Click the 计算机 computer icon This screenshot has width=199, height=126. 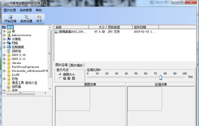pos(9,39)
